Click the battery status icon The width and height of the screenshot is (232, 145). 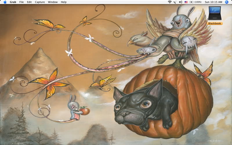pyautogui.click(x=191, y=2)
